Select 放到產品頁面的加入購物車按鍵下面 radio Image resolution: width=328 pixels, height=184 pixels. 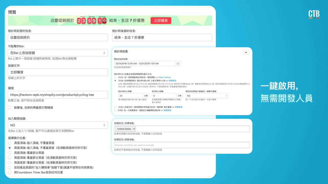click(x=10, y=167)
